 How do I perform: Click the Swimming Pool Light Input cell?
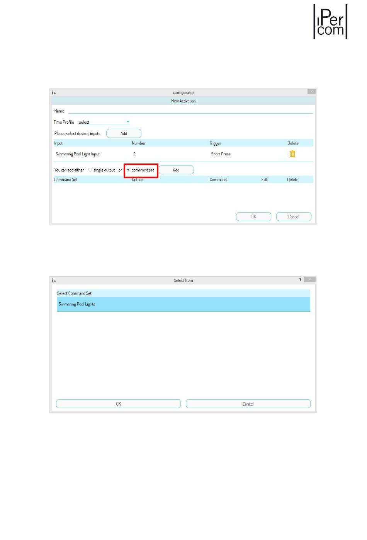[78, 154]
